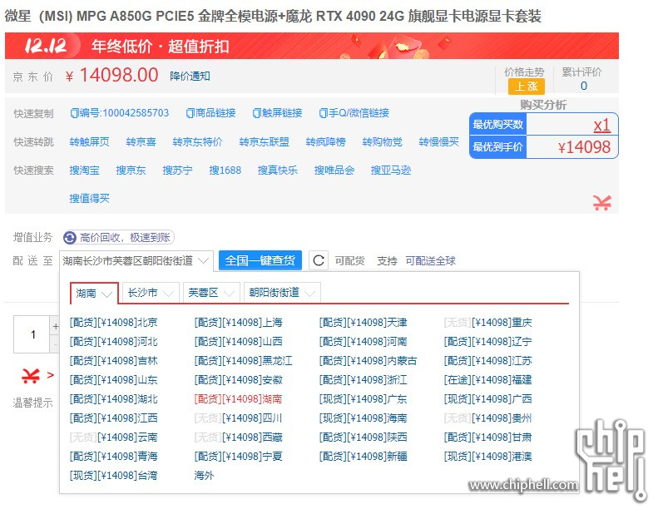Click 全国一键查货 button
Screen dimensions: 658x514
click(x=260, y=260)
